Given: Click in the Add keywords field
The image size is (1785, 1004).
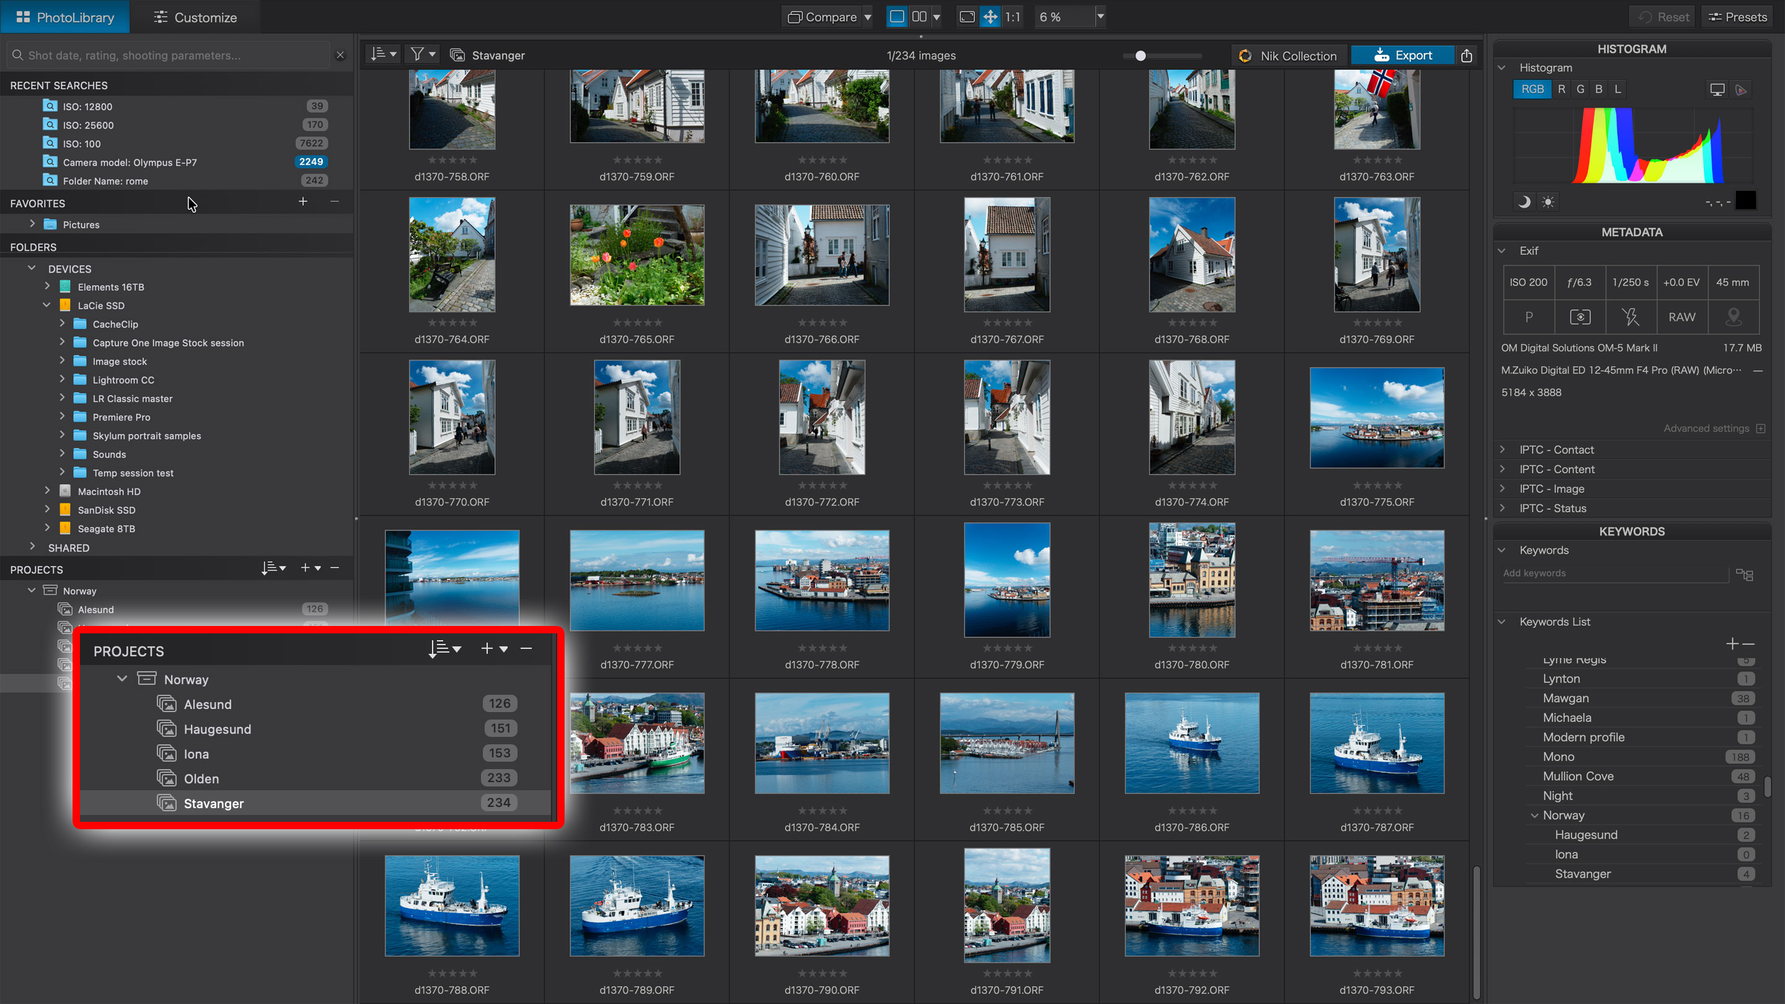Looking at the screenshot, I should (1614, 573).
